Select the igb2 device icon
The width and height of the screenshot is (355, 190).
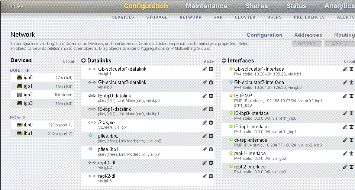click(x=19, y=95)
